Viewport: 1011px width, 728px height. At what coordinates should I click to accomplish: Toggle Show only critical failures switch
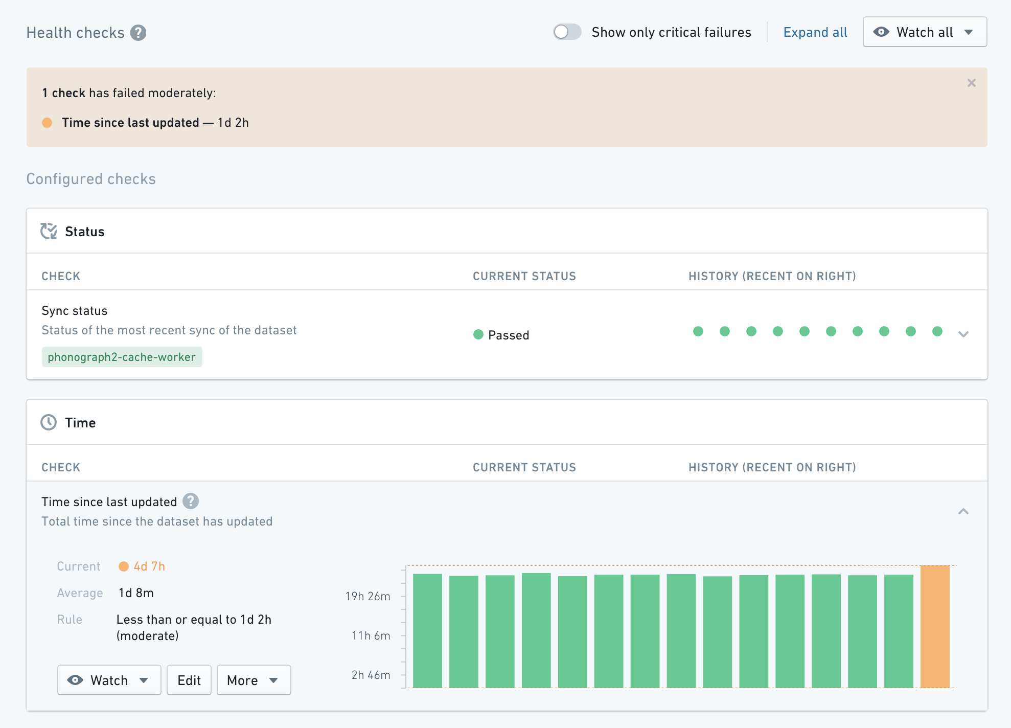pos(567,32)
